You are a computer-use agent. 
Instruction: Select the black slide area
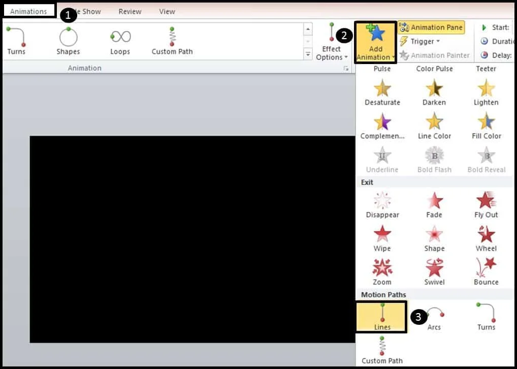[192, 239]
